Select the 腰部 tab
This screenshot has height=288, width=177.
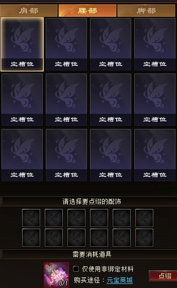click(x=88, y=10)
